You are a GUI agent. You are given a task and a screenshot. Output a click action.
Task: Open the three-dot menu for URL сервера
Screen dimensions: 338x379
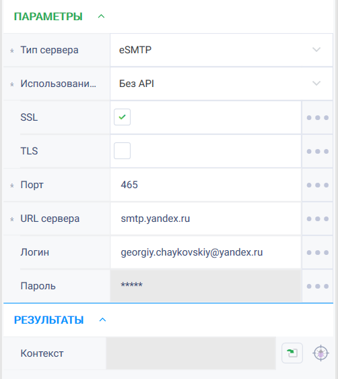(318, 218)
